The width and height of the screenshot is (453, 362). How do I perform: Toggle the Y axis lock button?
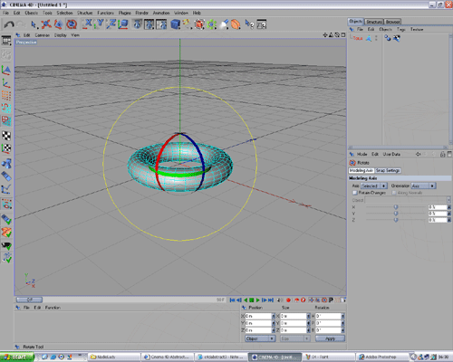99,24
